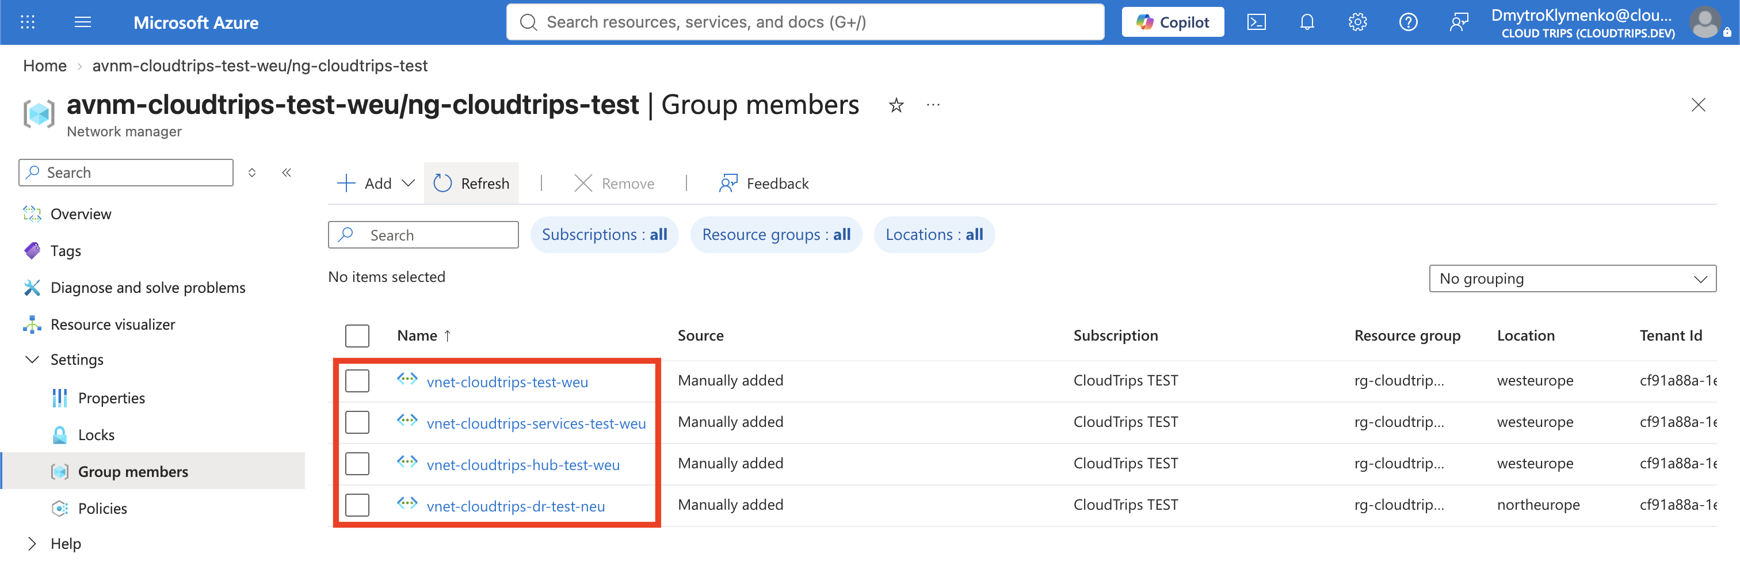Click the Copilot button

(x=1173, y=22)
